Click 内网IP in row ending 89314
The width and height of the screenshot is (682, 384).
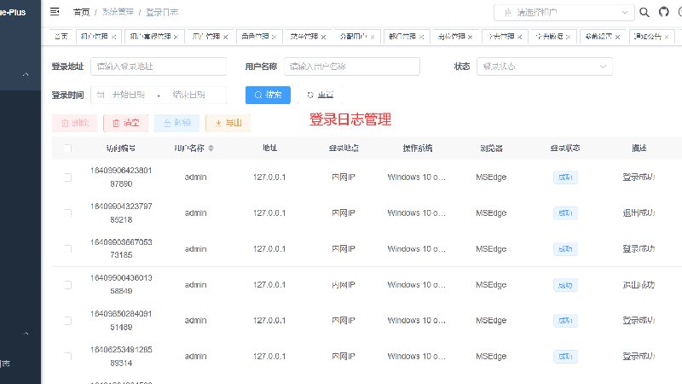coord(344,356)
